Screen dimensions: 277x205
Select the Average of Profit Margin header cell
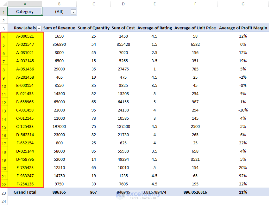243,28
